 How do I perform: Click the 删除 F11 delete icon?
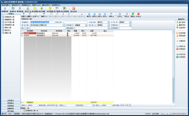(44, 14)
